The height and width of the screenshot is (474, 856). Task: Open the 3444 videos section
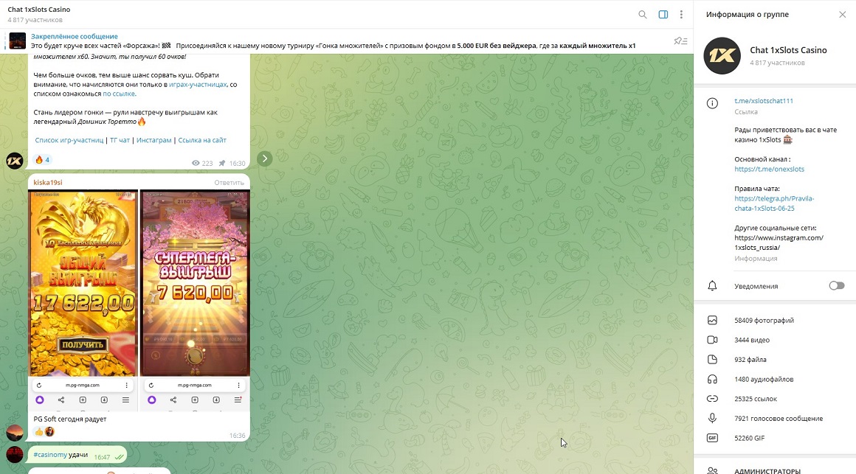click(752, 340)
